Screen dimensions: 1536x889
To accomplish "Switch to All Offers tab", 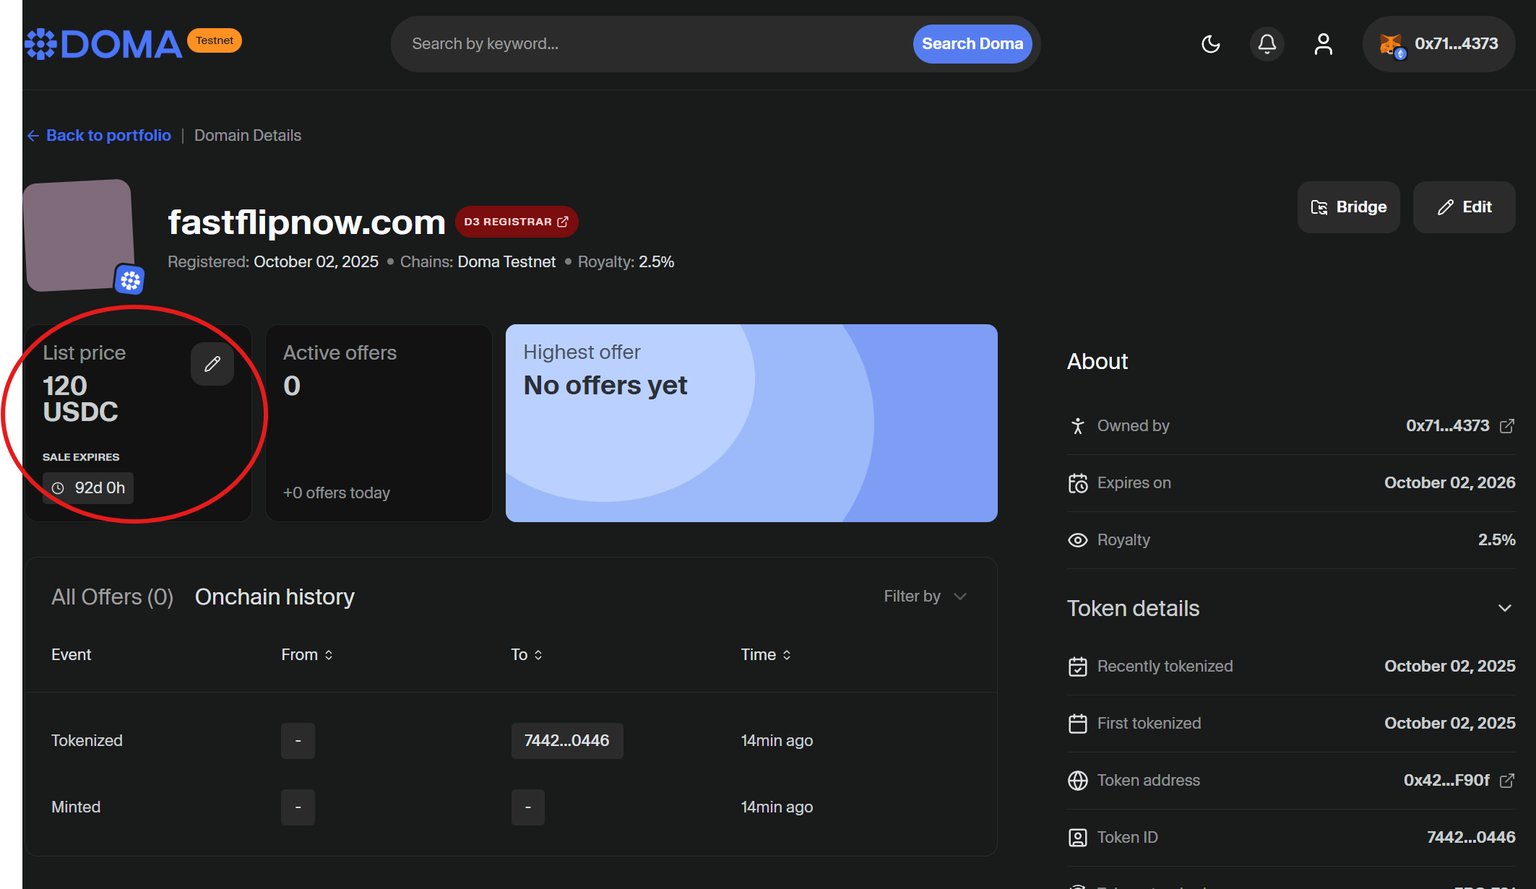I will [x=112, y=597].
